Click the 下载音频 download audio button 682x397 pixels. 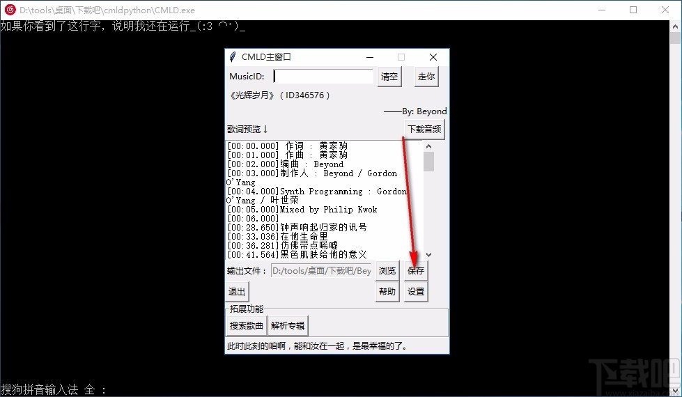pyautogui.click(x=424, y=129)
